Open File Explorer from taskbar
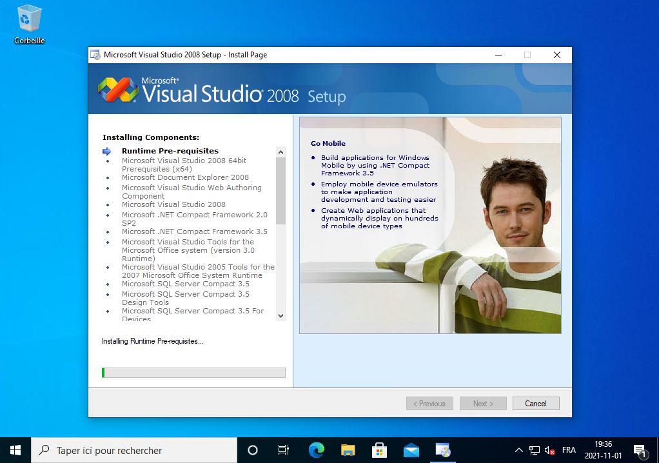This screenshot has width=659, height=463. click(348, 450)
